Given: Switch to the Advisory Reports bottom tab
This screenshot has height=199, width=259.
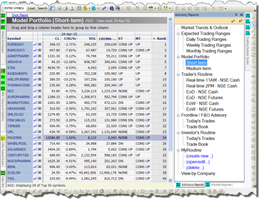Looking at the screenshot, I should tap(190, 185).
